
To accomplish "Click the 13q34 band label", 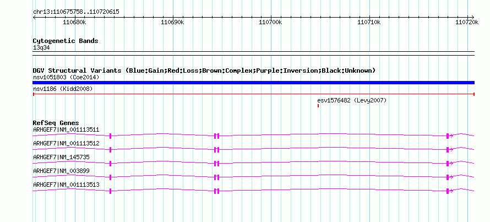I will coord(41,47).
